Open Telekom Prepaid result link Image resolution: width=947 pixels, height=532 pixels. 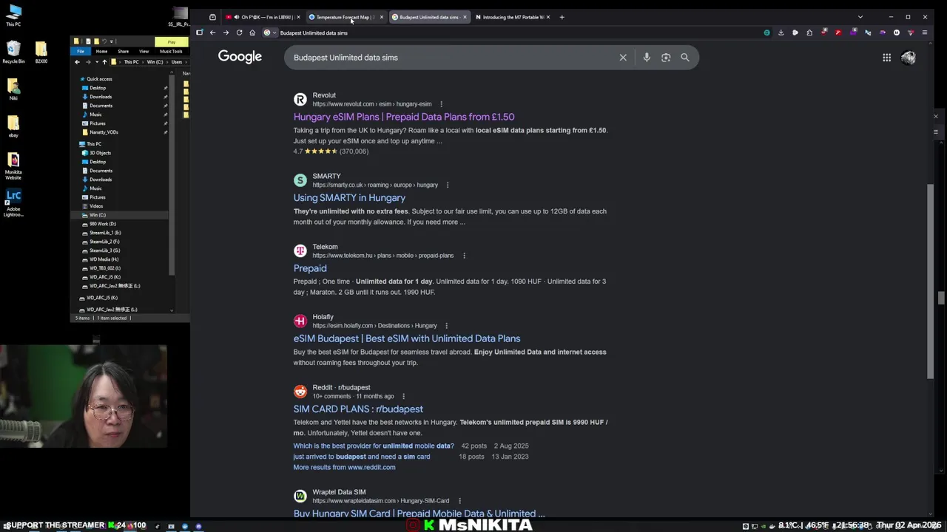(x=310, y=268)
